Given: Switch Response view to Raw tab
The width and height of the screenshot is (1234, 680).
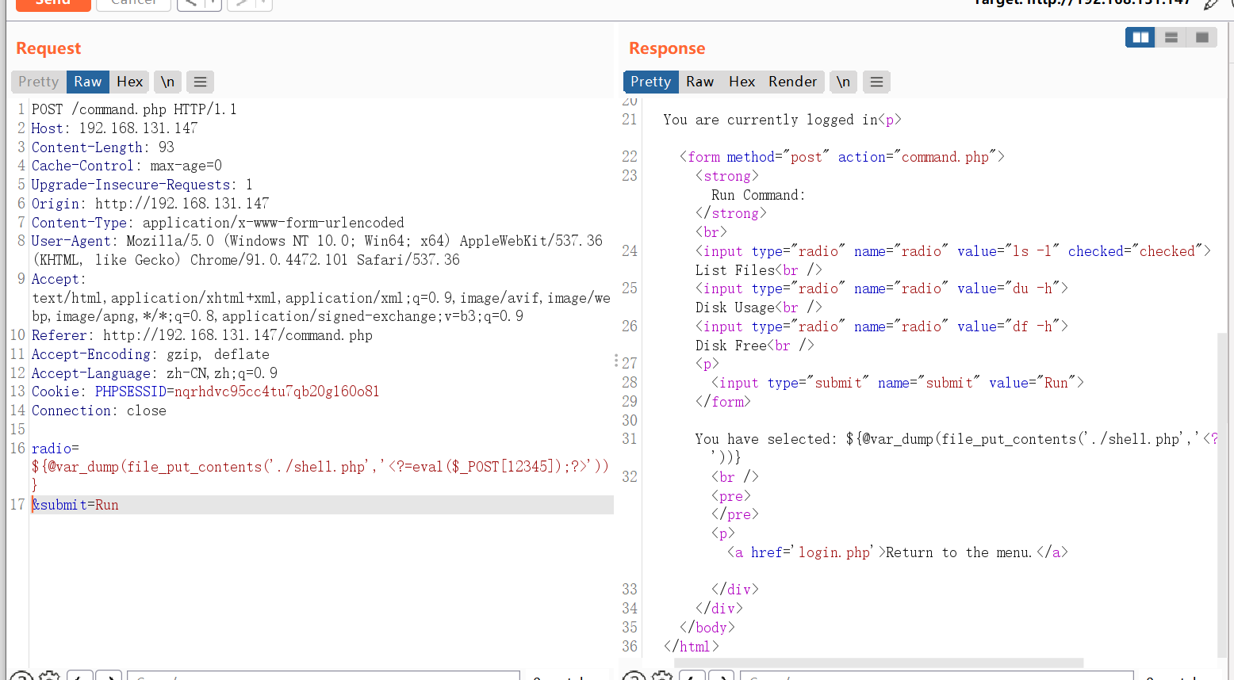Looking at the screenshot, I should 700,82.
